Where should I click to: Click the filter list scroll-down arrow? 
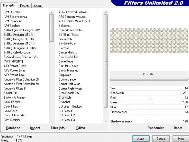(106, 121)
